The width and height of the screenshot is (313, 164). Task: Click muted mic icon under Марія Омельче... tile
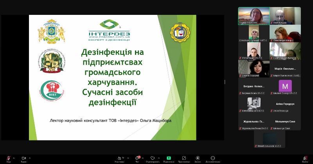[272, 76]
